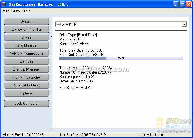Open the drive selection dropdown arrow

point(184,24)
